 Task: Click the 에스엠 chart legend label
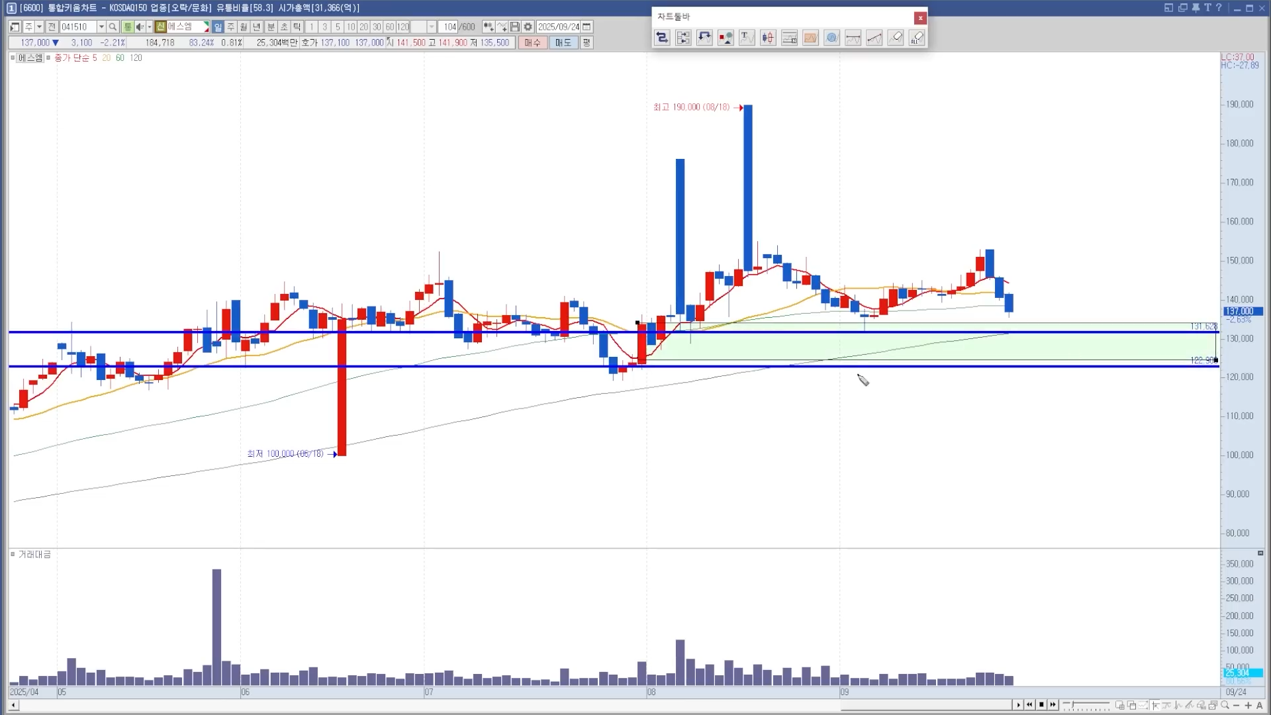pos(30,58)
